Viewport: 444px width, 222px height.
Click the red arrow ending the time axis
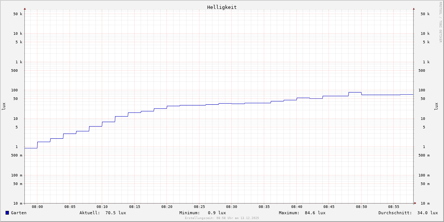click(415, 203)
